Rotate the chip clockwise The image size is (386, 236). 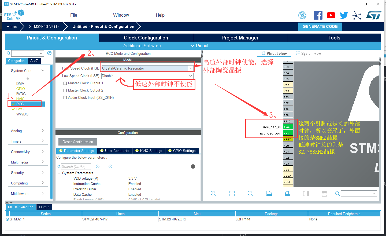(269, 194)
